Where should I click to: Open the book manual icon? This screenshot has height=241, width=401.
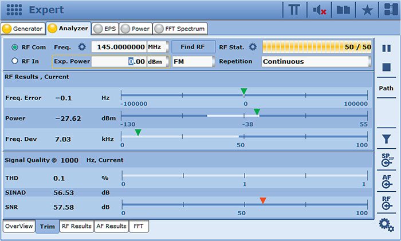343,10
